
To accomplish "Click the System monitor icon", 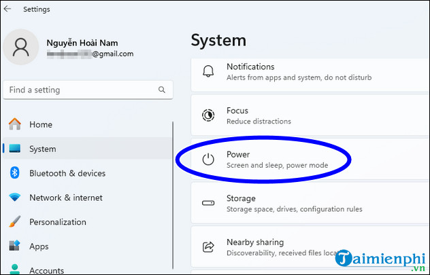I will [x=15, y=149].
